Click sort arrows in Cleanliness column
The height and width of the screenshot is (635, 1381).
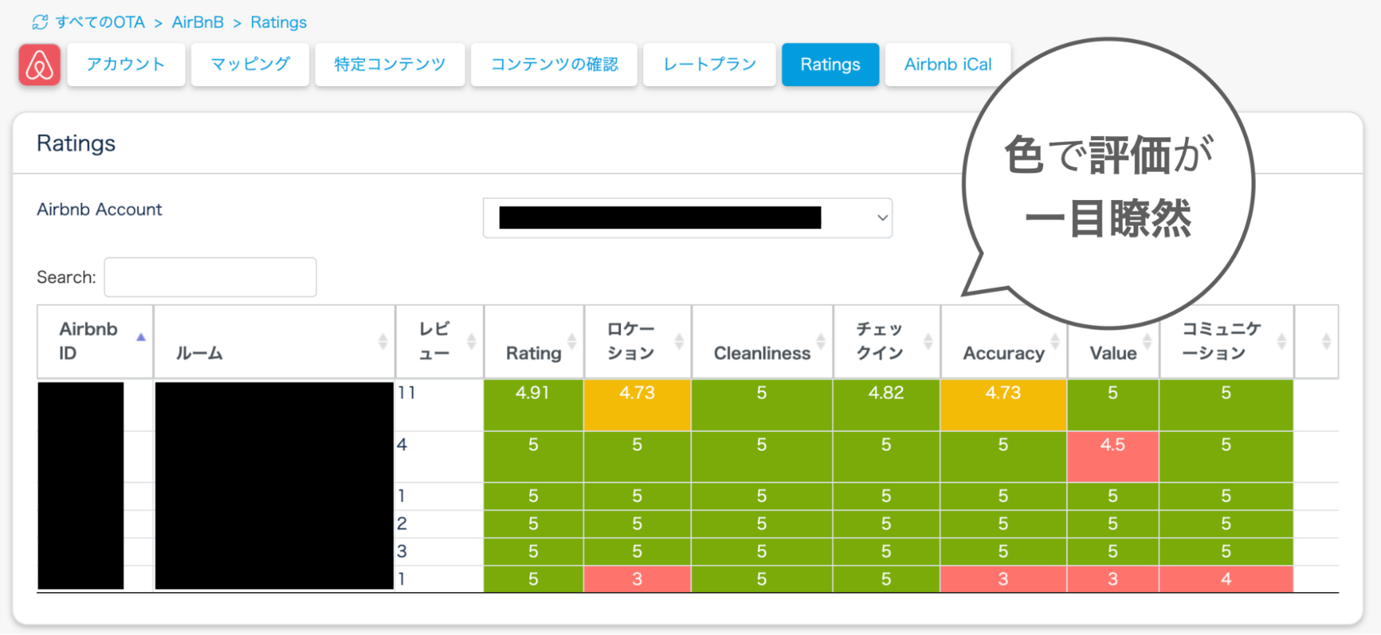pos(821,341)
